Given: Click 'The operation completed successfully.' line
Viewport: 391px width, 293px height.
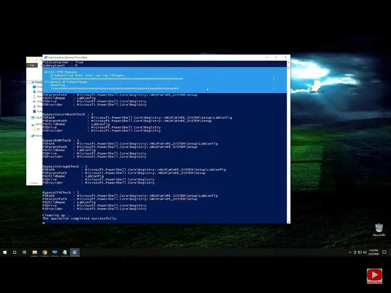Looking at the screenshot, I should pyautogui.click(x=80, y=219).
